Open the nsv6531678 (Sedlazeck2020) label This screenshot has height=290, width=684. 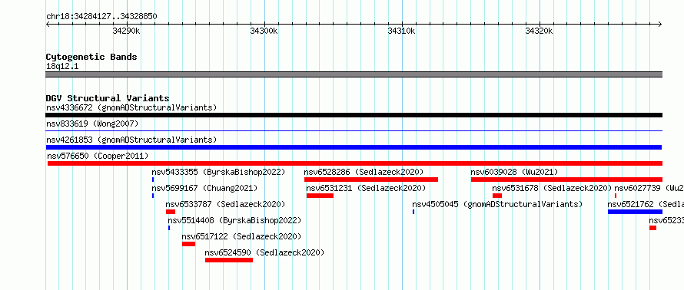pyautogui.click(x=553, y=188)
